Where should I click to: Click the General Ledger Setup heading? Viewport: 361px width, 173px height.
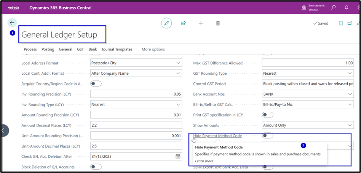pyautogui.click(x=59, y=35)
